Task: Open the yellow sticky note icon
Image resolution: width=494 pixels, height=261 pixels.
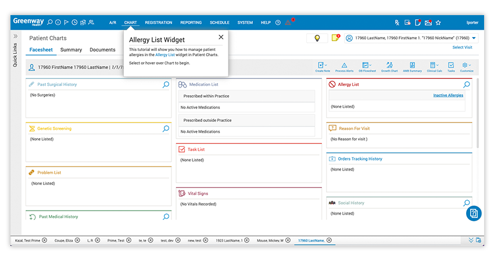Action: (x=335, y=38)
